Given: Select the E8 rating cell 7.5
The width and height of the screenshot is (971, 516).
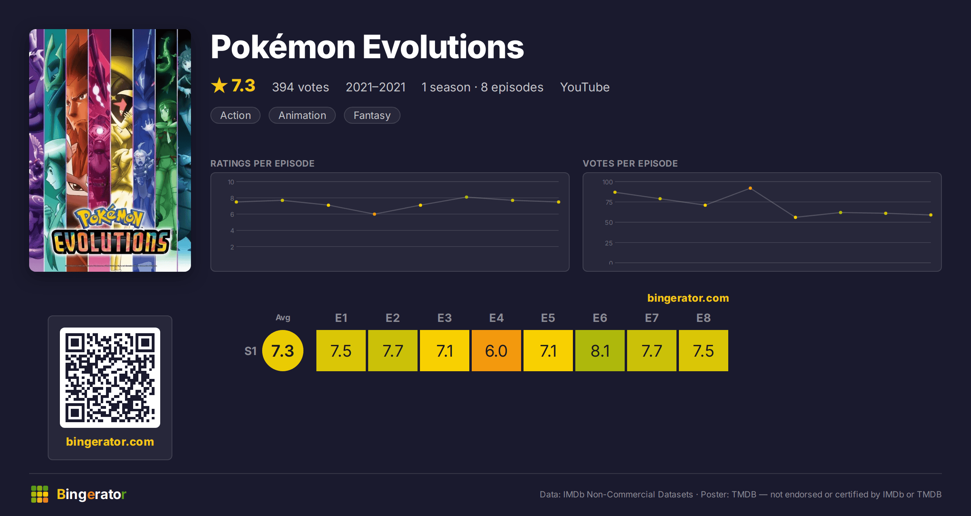Looking at the screenshot, I should tap(704, 351).
